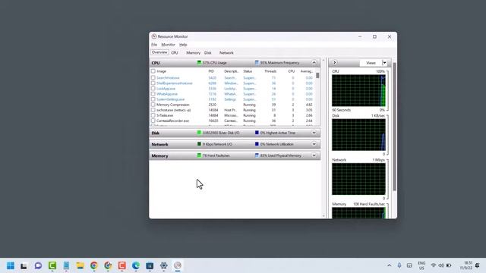Open the first Google Chrome taskbar icon
This screenshot has width=486, height=273.
click(x=94, y=265)
